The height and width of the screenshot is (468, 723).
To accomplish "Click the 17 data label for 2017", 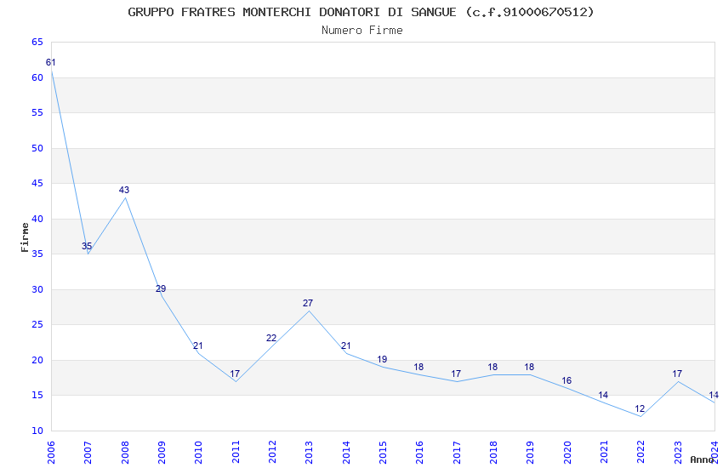I will (456, 374).
